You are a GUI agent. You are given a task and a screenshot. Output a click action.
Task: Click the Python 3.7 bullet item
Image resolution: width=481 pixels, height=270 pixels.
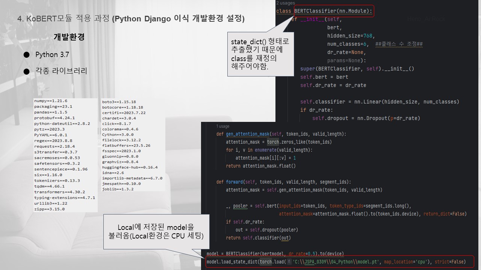tap(52, 55)
